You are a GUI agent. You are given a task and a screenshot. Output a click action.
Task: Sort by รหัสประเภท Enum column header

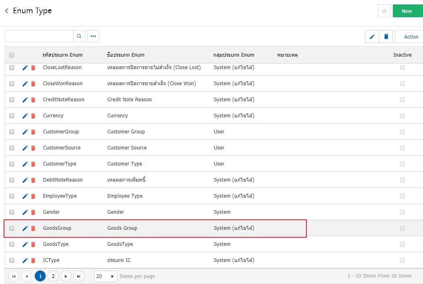pyautogui.click(x=62, y=55)
